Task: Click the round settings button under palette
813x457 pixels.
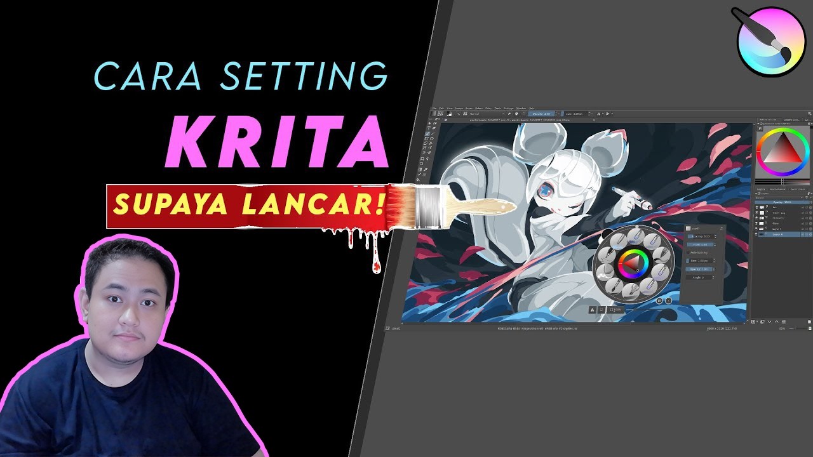Action: click(659, 301)
